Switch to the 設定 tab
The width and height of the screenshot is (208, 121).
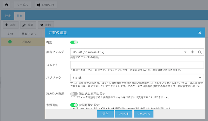pyautogui.click(x=8, y=16)
